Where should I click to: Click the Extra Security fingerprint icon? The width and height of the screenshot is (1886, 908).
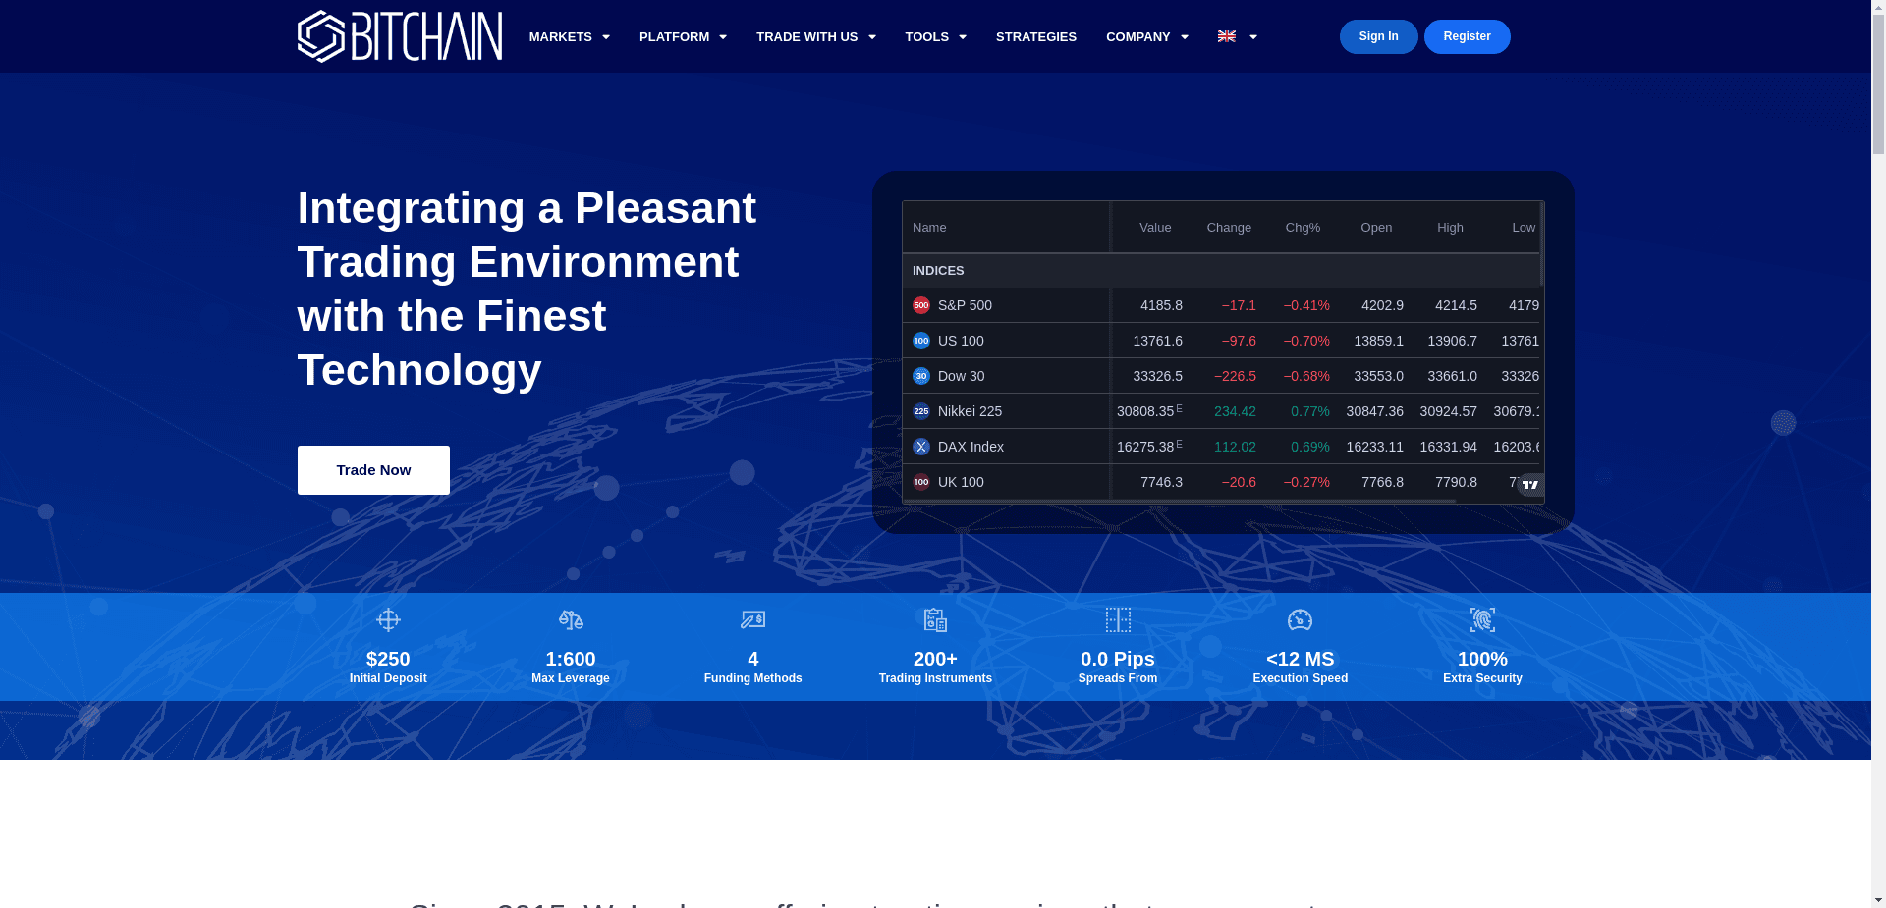(1482, 619)
